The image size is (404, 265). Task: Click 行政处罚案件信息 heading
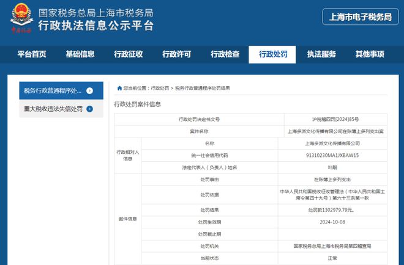tap(138, 104)
